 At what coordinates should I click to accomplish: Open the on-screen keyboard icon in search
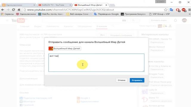coord(124,21)
